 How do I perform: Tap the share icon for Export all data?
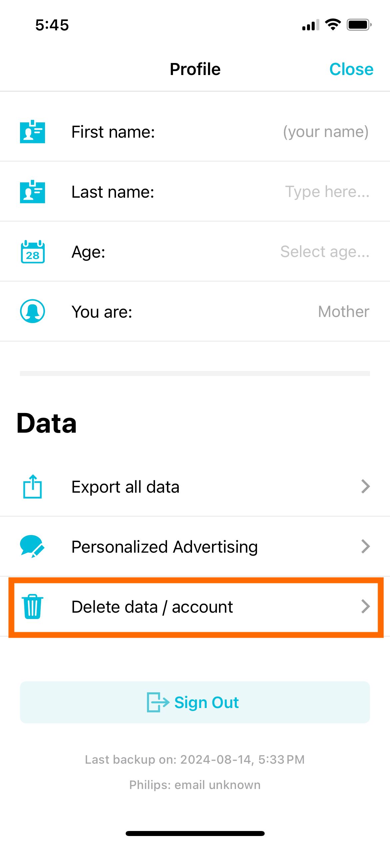click(32, 487)
